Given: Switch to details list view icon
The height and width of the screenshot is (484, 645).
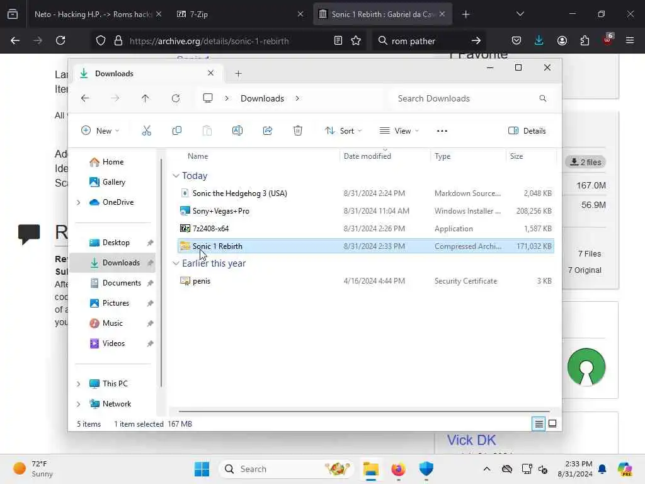Looking at the screenshot, I should pyautogui.click(x=539, y=423).
